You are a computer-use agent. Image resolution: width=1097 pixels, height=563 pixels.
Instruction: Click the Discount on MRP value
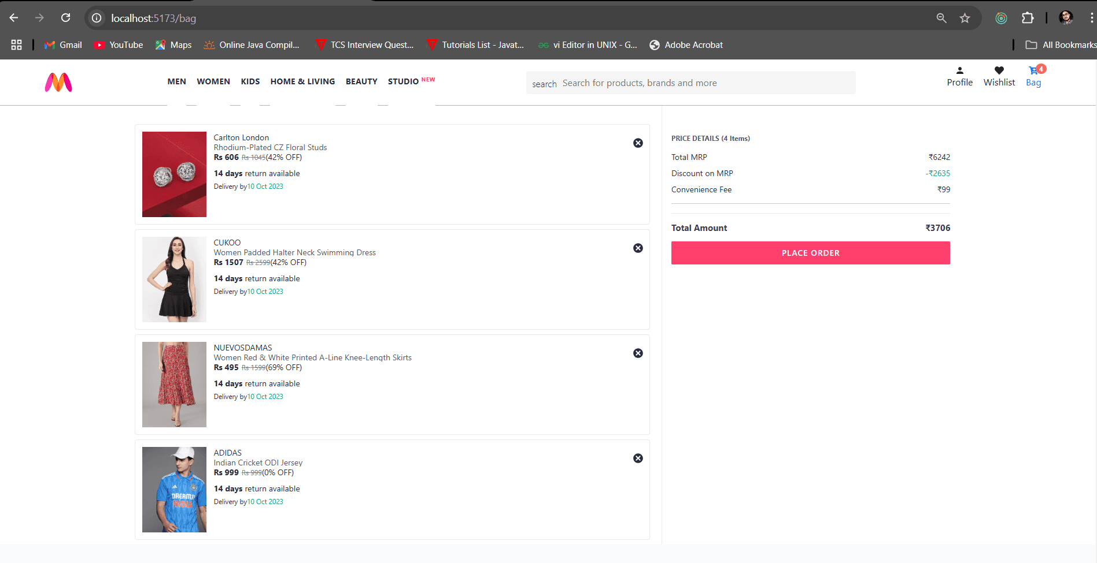pyautogui.click(x=938, y=173)
